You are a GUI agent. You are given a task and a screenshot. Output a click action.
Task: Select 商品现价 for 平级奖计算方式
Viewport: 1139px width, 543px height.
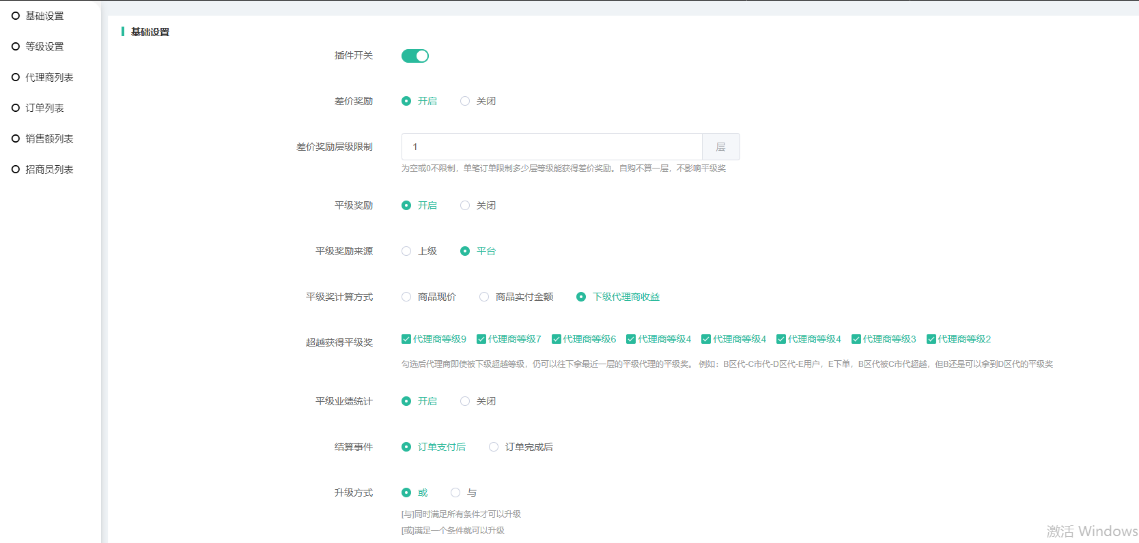406,297
